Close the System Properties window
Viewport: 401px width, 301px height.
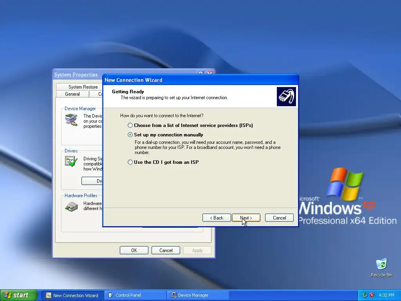click(x=210, y=73)
